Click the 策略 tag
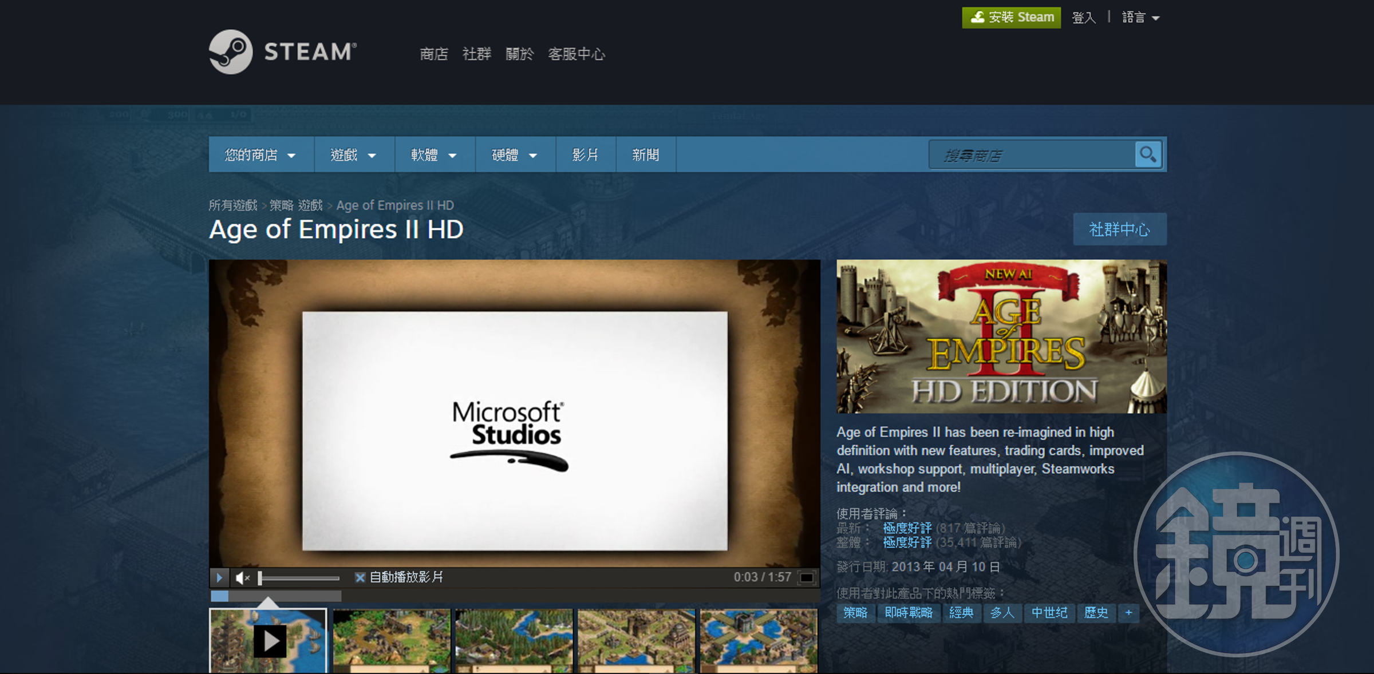 point(855,613)
